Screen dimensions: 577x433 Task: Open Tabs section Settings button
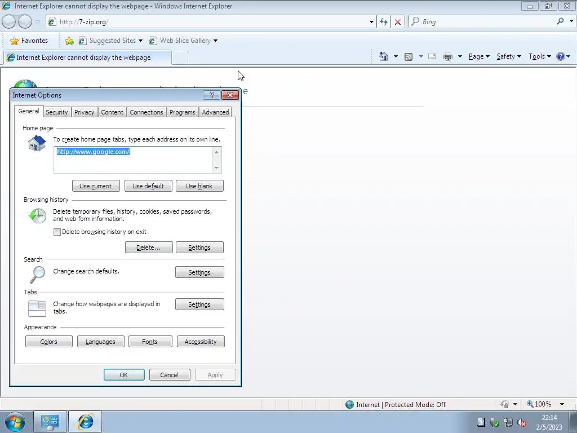point(199,304)
